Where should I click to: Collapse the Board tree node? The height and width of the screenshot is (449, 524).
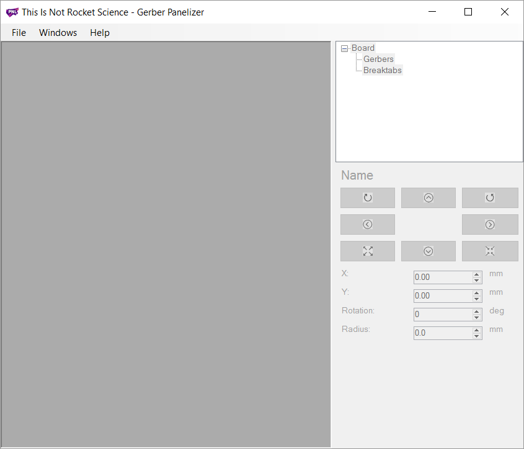[344, 48]
